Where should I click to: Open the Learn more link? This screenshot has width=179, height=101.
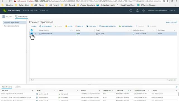pyautogui.click(x=171, y=22)
